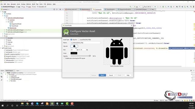This screenshot has height=109, width=195.
Task: Click the green Camtasia taskbar icon
Action: pos(67,104)
